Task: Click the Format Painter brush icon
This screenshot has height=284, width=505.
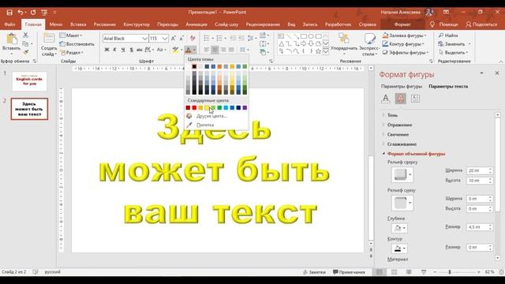Action: pos(25,52)
